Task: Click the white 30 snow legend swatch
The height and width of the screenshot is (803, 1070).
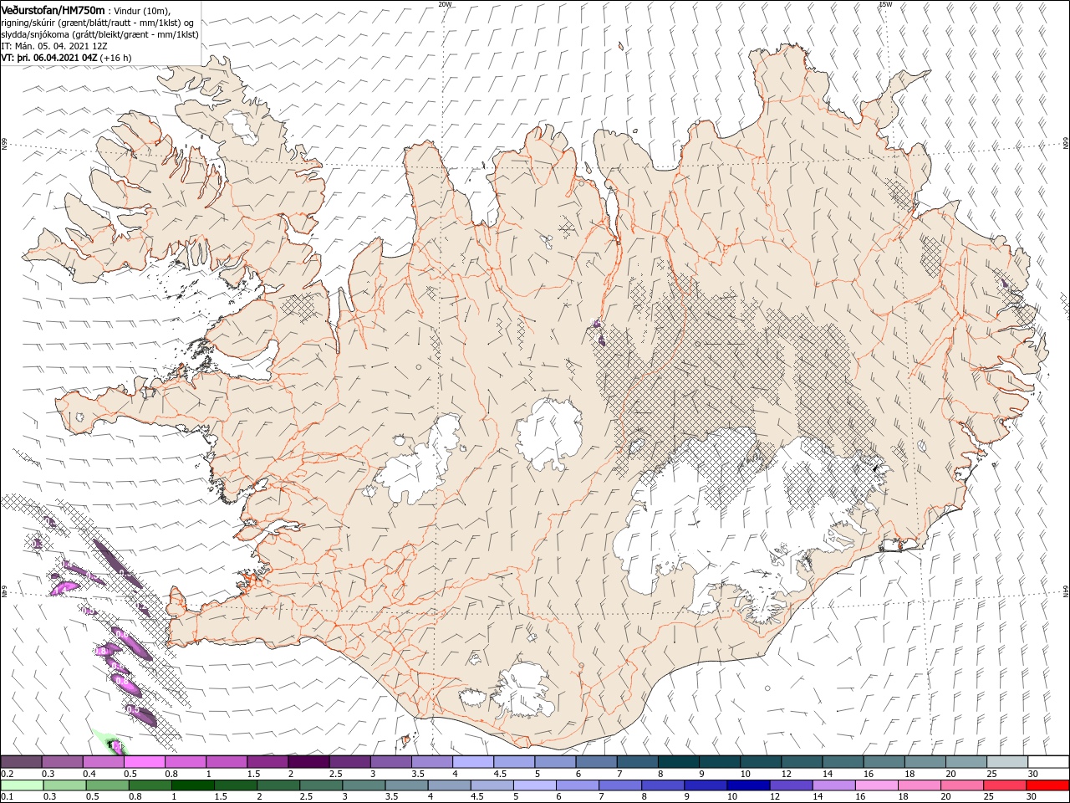Action: click(1048, 762)
